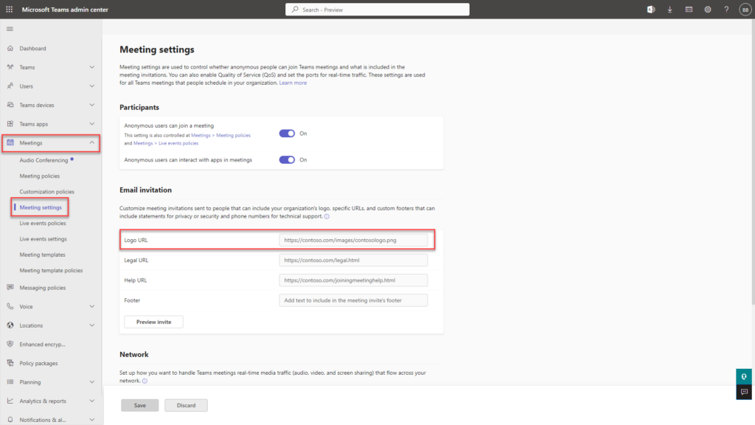The height and width of the screenshot is (425, 755).
Task: Click the Notifications bell icon
Action: (x=10, y=420)
